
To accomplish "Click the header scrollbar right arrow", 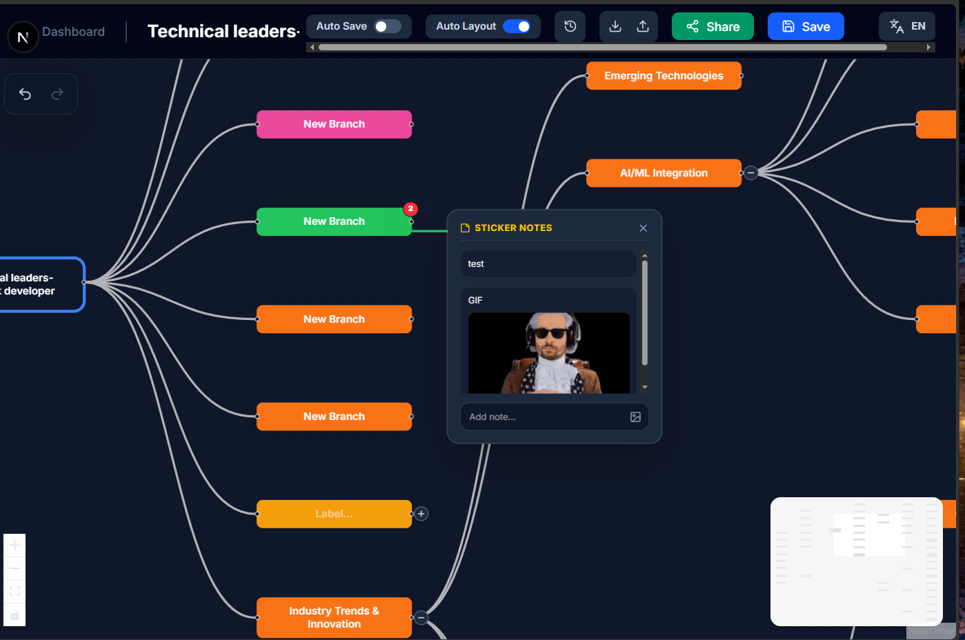I will (x=929, y=48).
